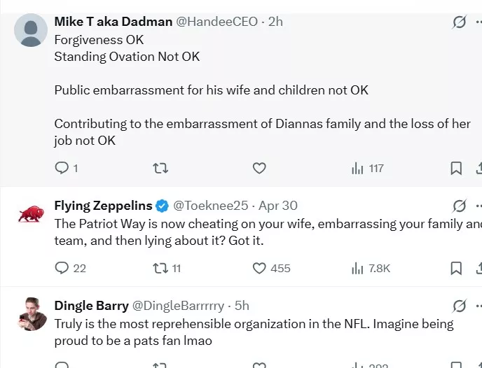The image size is (482, 368).
Task: Open Grok icon on Mike T's tweet
Action: click(460, 22)
